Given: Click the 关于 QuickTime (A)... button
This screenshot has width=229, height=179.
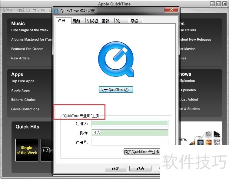Looking at the screenshot, I should coord(116,90).
